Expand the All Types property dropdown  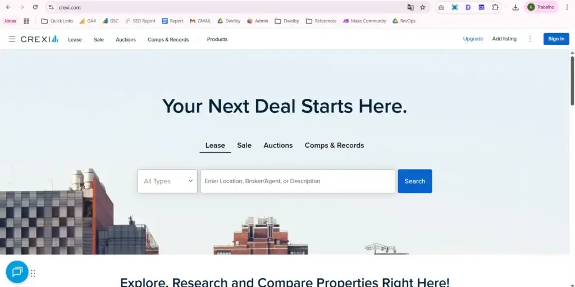click(167, 181)
